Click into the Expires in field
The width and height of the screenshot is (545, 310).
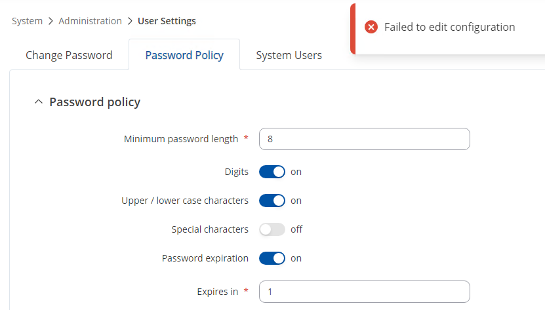pyautogui.click(x=365, y=292)
